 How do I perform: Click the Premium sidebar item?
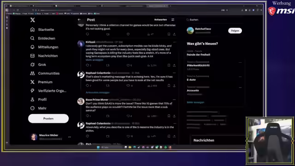pyautogui.click(x=41, y=82)
